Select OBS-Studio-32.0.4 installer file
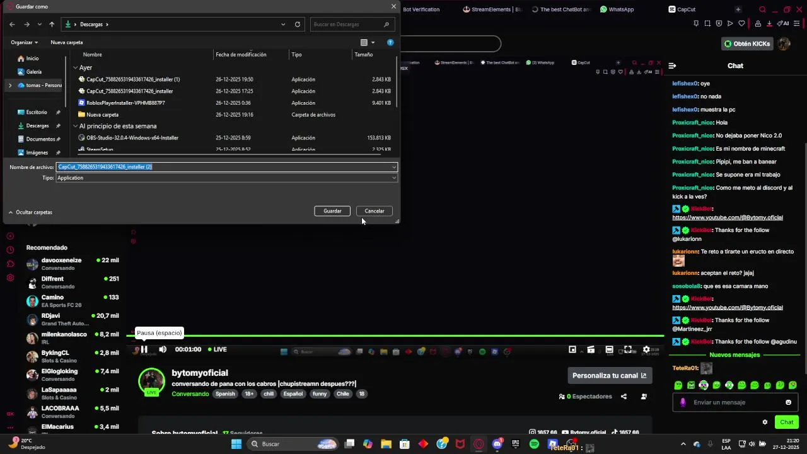807x454 pixels. pos(132,137)
